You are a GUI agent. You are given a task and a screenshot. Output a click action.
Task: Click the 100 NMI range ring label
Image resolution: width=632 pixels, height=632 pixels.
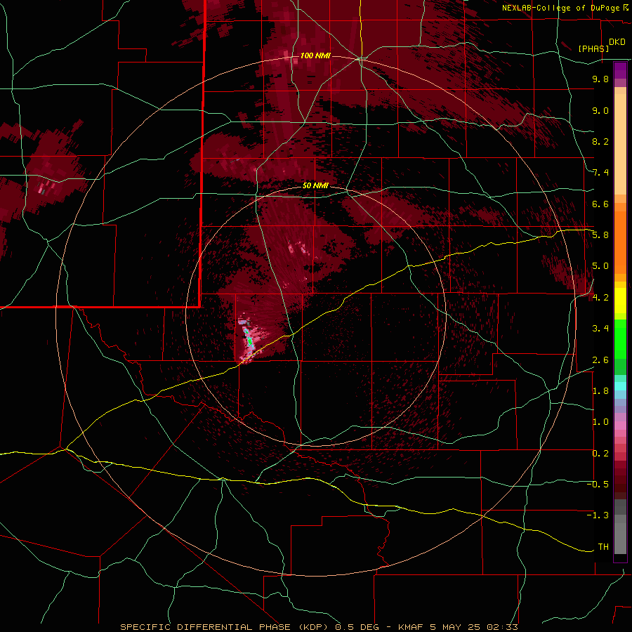pyautogui.click(x=315, y=55)
